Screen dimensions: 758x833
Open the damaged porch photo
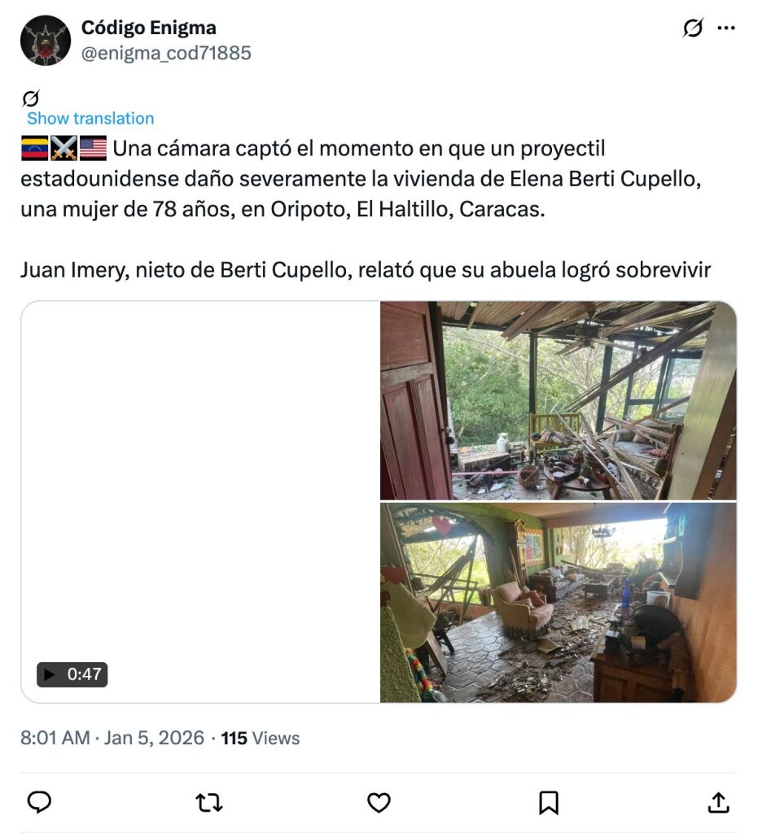tap(559, 400)
